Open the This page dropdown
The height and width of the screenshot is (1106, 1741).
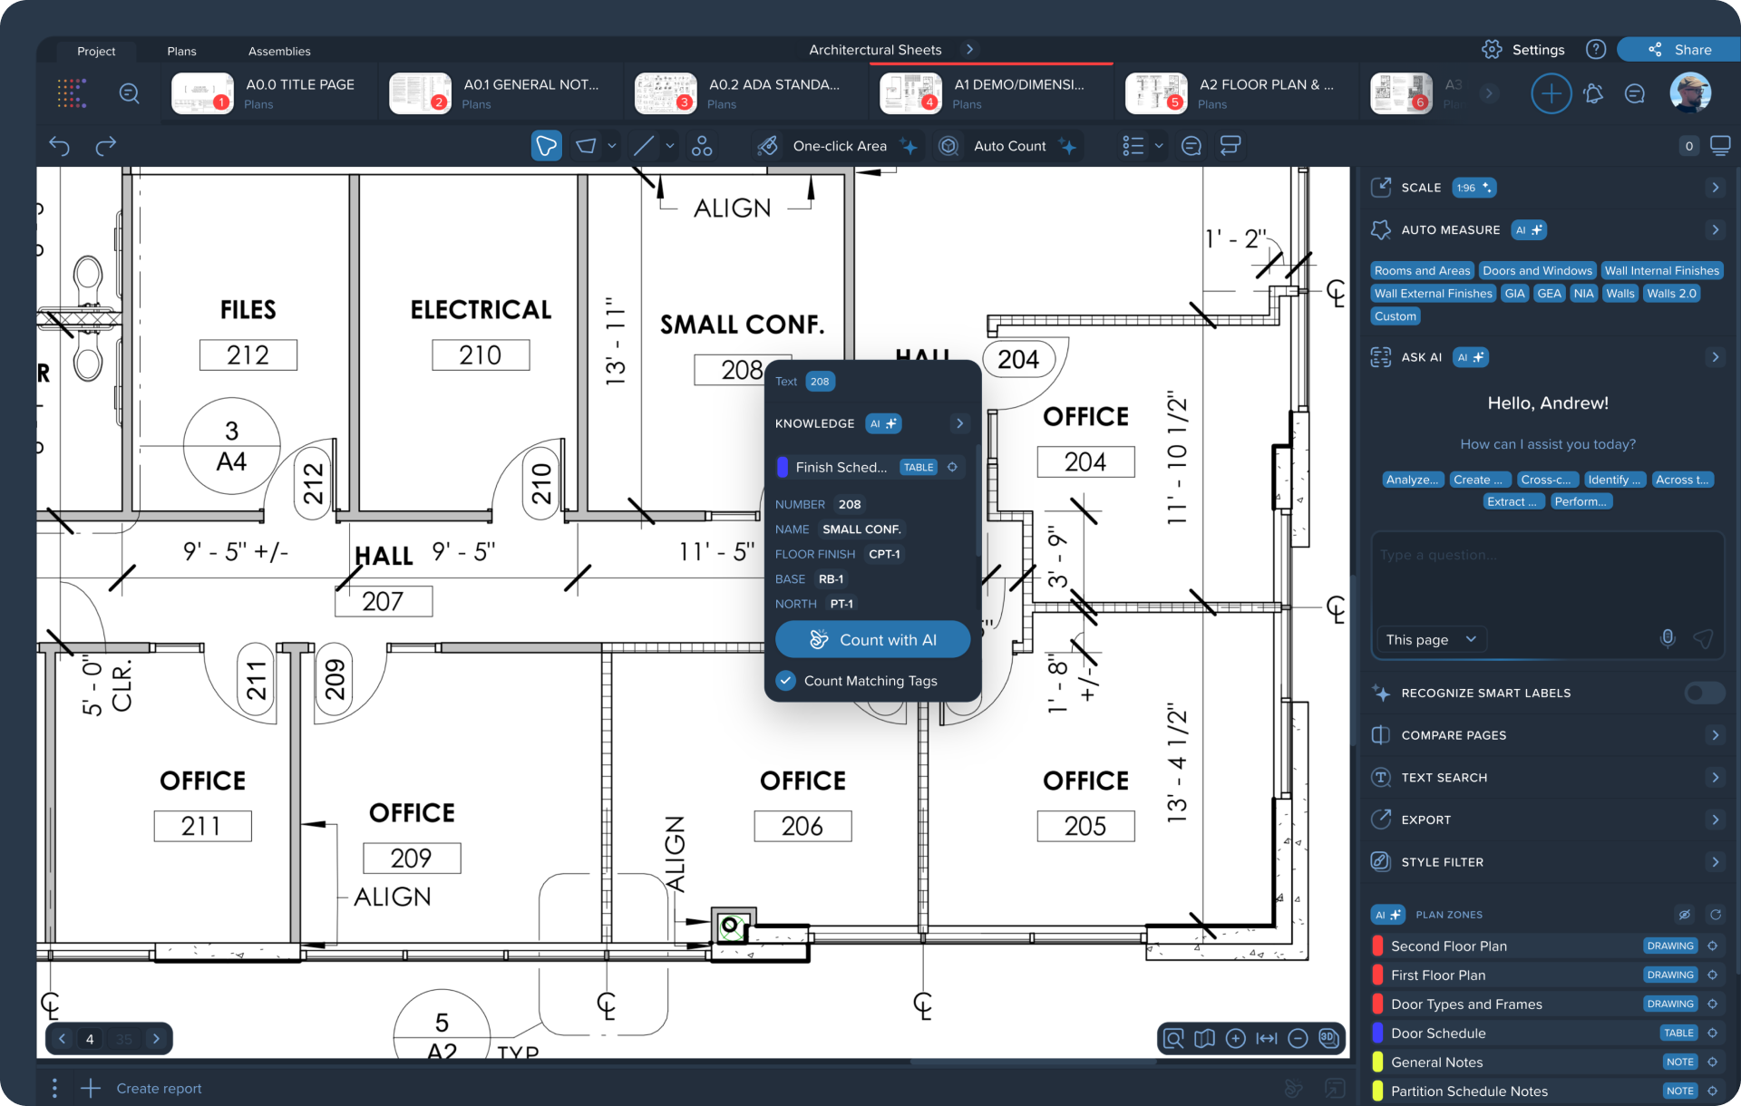tap(1431, 639)
